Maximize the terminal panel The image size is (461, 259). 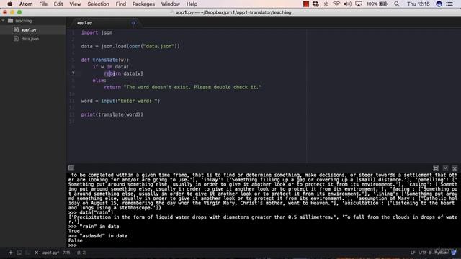[436, 168]
